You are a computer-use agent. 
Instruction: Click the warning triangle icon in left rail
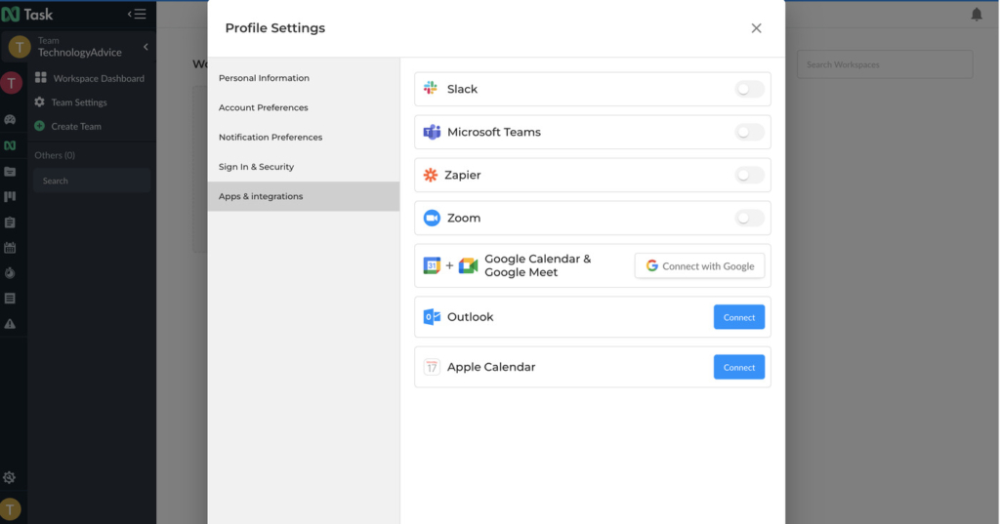[x=10, y=324]
